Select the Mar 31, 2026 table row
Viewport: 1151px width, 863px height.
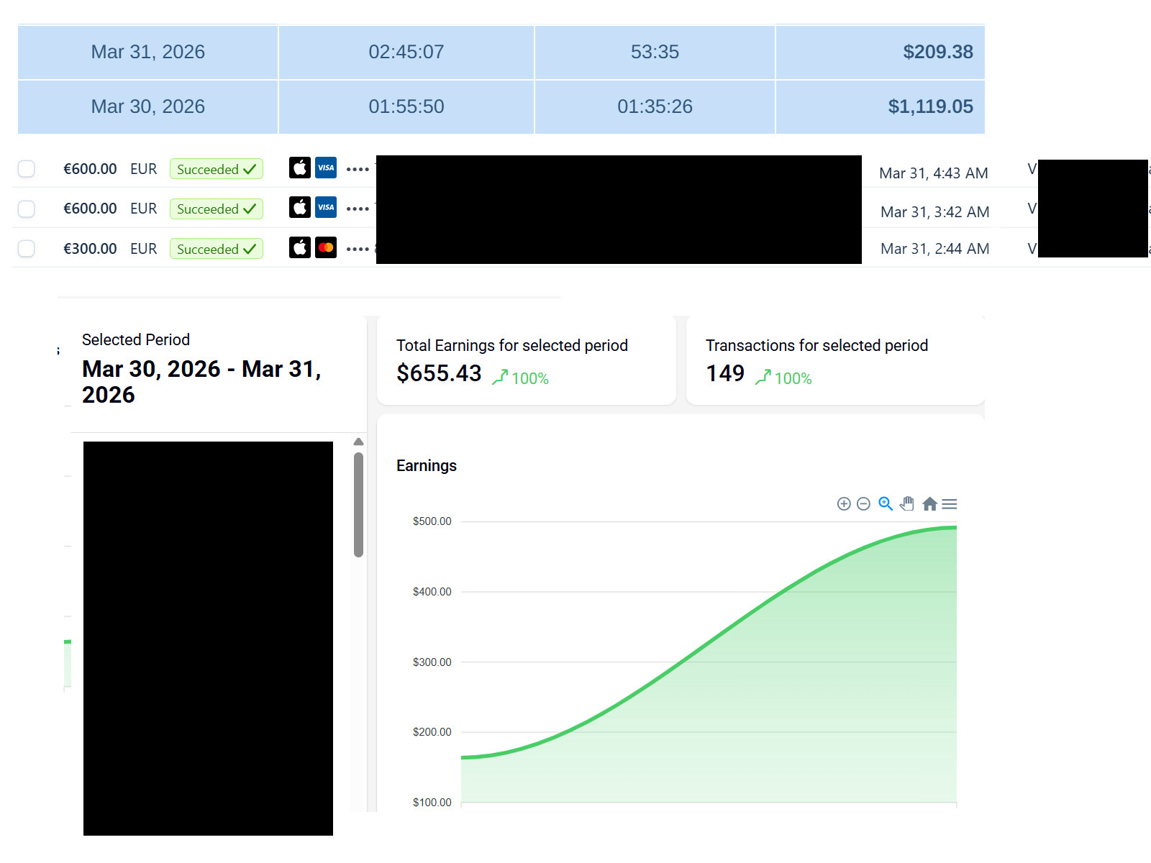pyautogui.click(x=147, y=52)
